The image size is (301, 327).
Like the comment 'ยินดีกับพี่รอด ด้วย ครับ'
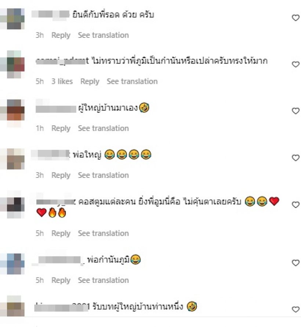coord(295,18)
